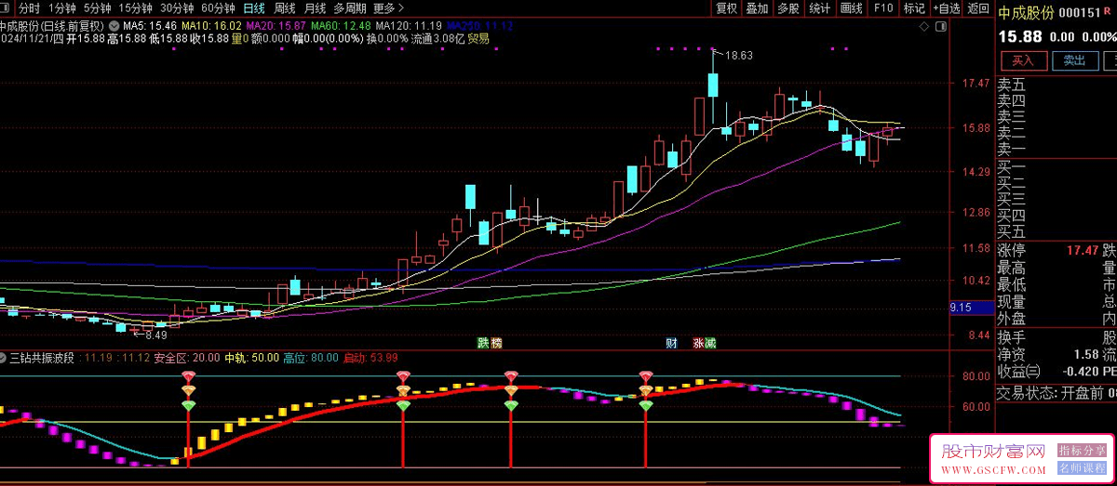Image resolution: width=1117 pixels, height=486 pixels.
Task: Select the 60分钟 period tab
Action: coord(218,7)
